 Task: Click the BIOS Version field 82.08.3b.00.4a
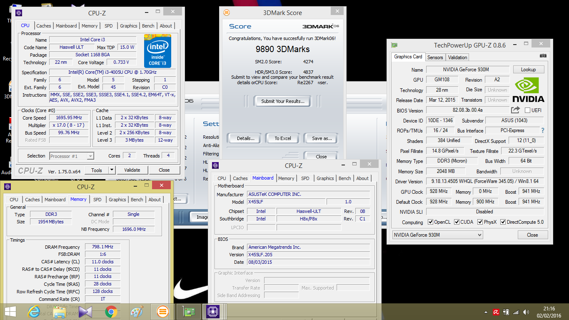point(467,110)
